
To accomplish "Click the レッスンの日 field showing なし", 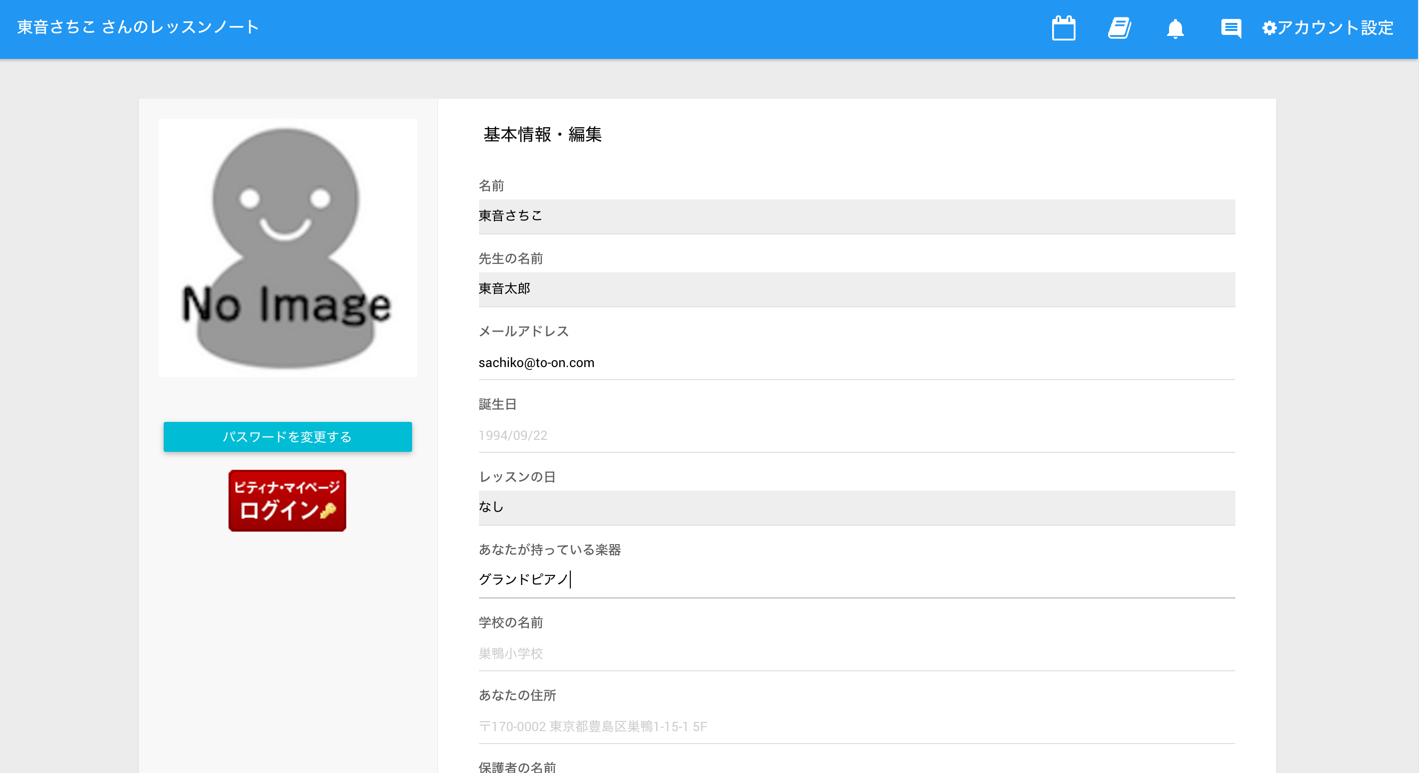I will [x=857, y=507].
